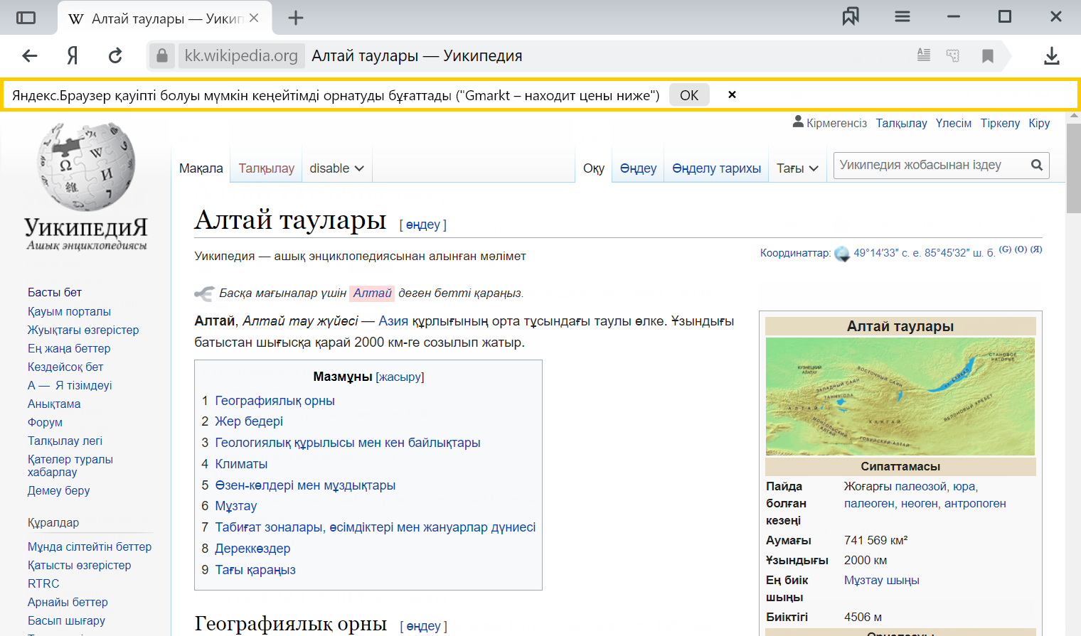Click the vertical page scrollbar thumb
The image size is (1081, 636).
point(1073,168)
